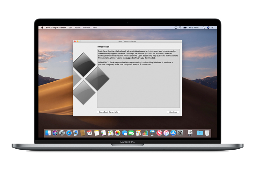Screen dimensions: 255x170
Task: Open the Window menu
Action: pos(86,28)
